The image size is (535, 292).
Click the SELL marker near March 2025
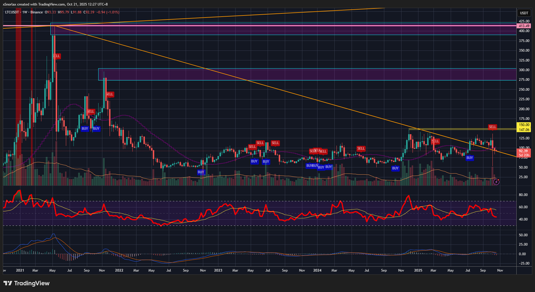click(x=436, y=141)
